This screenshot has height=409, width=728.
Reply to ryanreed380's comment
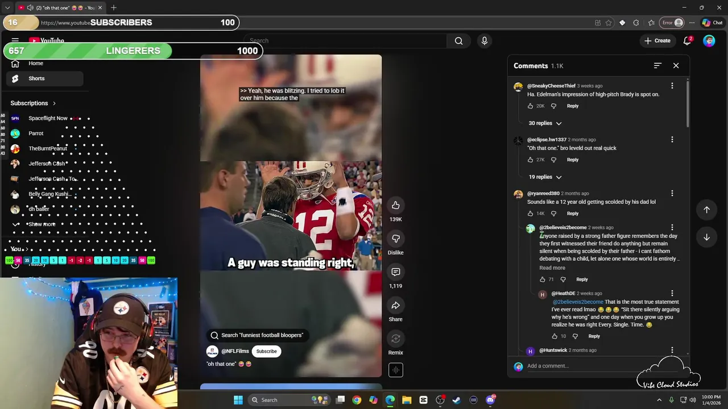click(x=572, y=214)
